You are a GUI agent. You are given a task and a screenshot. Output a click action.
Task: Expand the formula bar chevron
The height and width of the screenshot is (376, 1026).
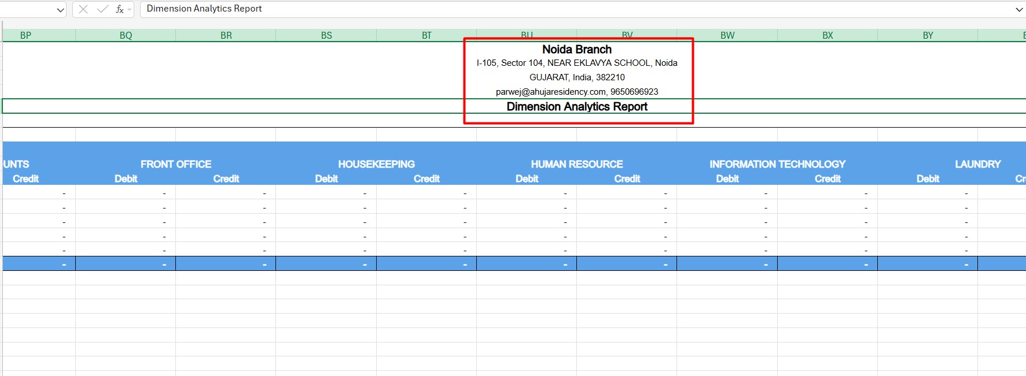[x=1019, y=10]
